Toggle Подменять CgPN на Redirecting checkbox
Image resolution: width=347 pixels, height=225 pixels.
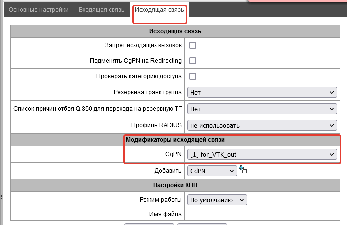tap(193, 61)
